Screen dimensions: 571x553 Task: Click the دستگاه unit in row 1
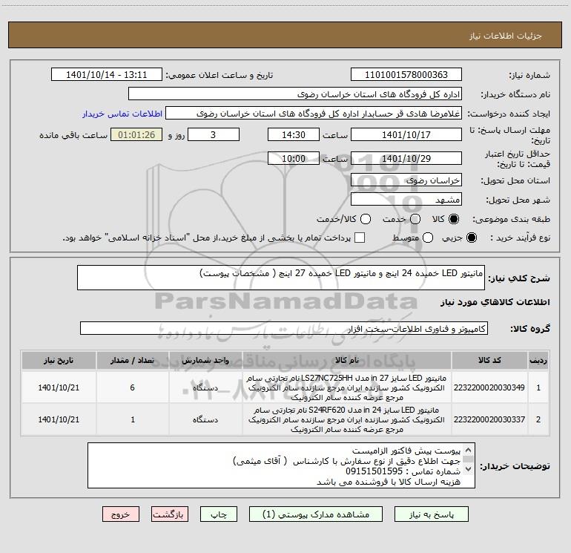pyautogui.click(x=205, y=387)
